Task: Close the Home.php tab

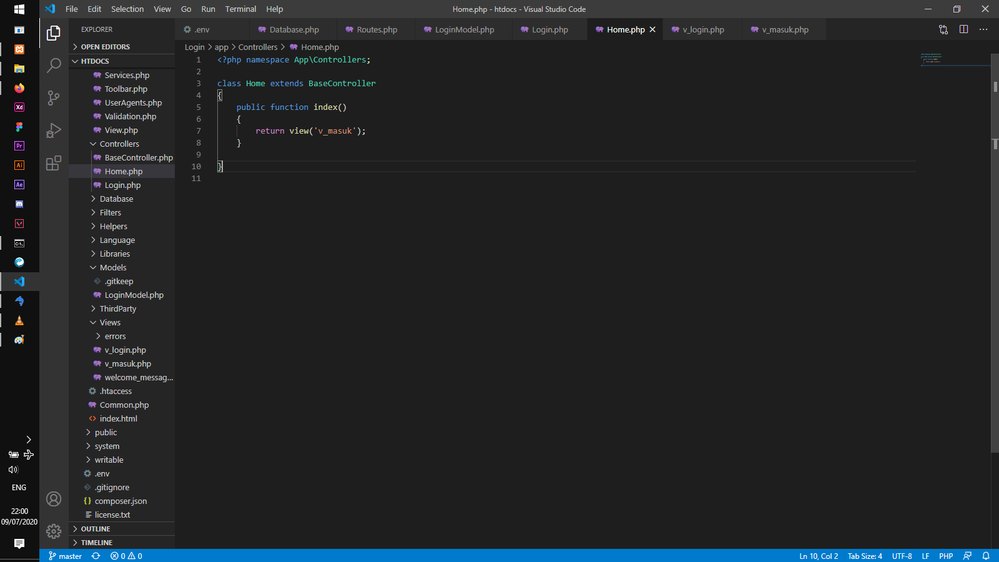Action: point(652,29)
